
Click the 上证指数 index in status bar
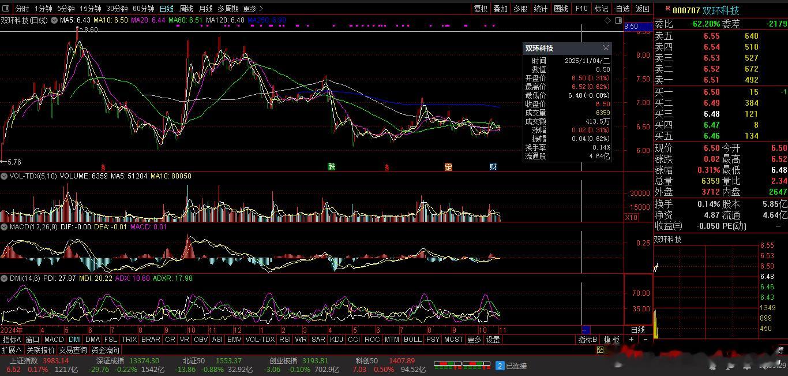(x=24, y=360)
